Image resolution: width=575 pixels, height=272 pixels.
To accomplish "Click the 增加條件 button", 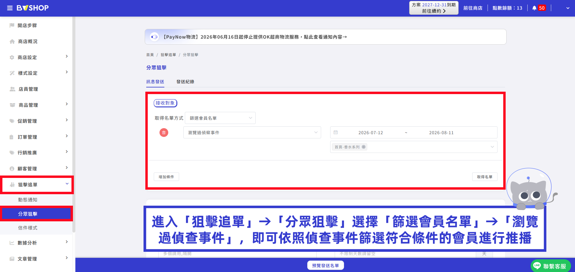I will coord(166,177).
